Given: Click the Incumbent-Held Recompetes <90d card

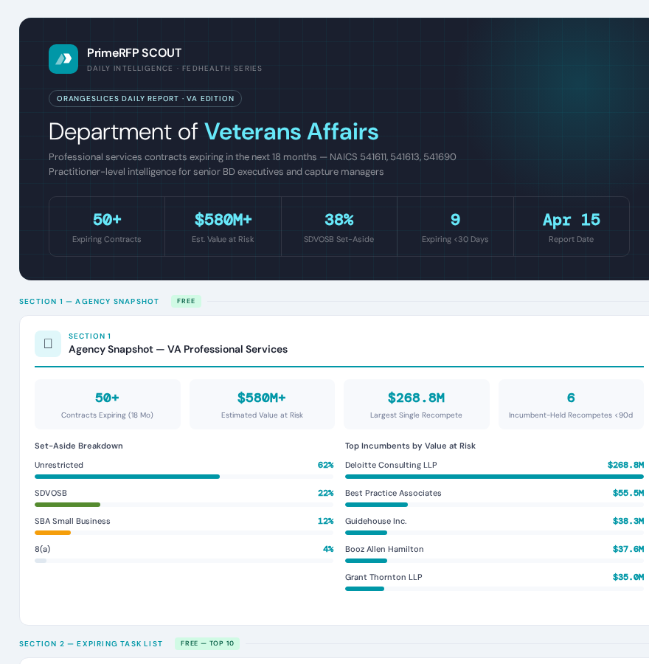Looking at the screenshot, I should (x=571, y=404).
